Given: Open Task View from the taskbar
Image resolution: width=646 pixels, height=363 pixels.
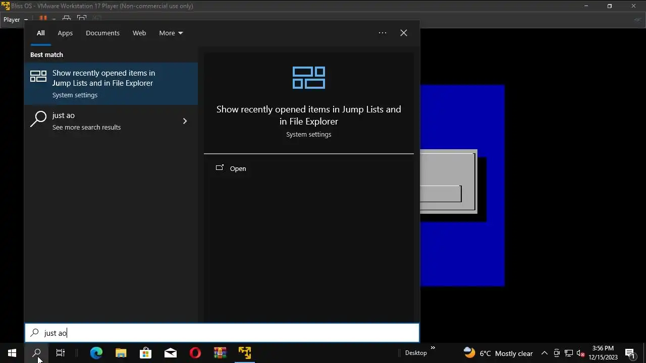Looking at the screenshot, I should [x=61, y=353].
